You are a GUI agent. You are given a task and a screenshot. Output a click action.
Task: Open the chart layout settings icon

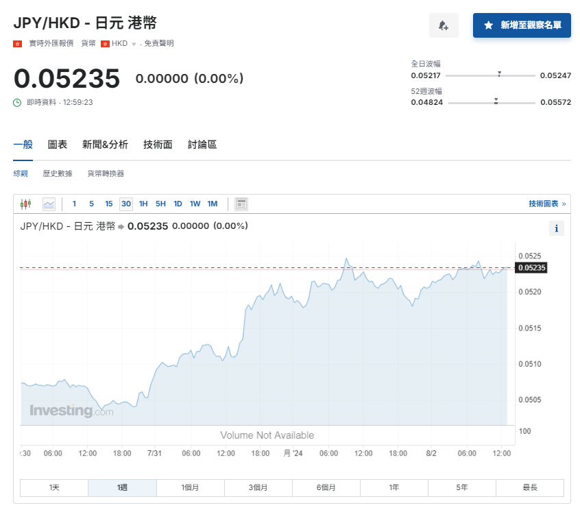click(x=241, y=204)
